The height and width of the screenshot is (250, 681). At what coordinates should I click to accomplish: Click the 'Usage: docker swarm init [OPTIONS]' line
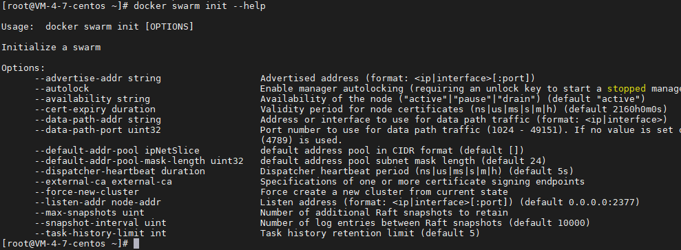pos(98,27)
